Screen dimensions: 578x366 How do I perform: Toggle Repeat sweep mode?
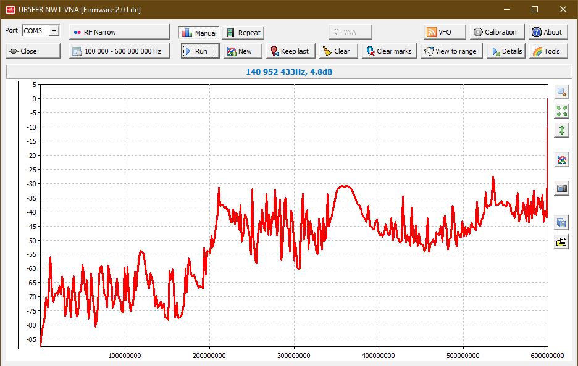[x=243, y=33]
